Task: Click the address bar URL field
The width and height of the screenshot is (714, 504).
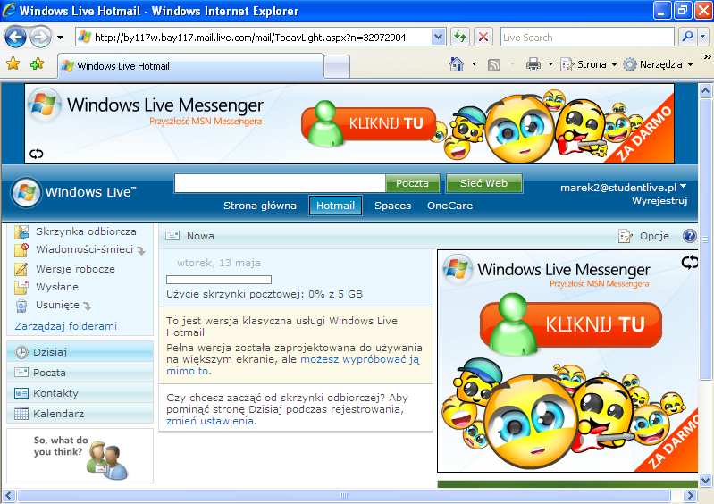Action: (x=253, y=38)
